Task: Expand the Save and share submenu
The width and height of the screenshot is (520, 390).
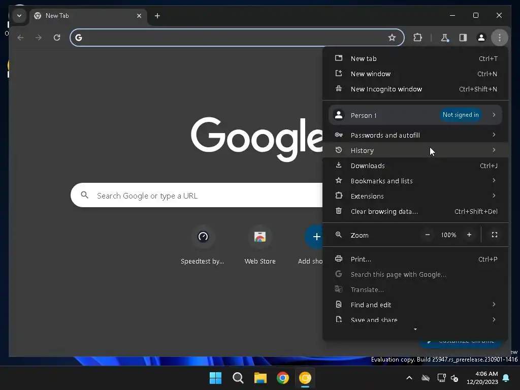Action: pyautogui.click(x=415, y=319)
